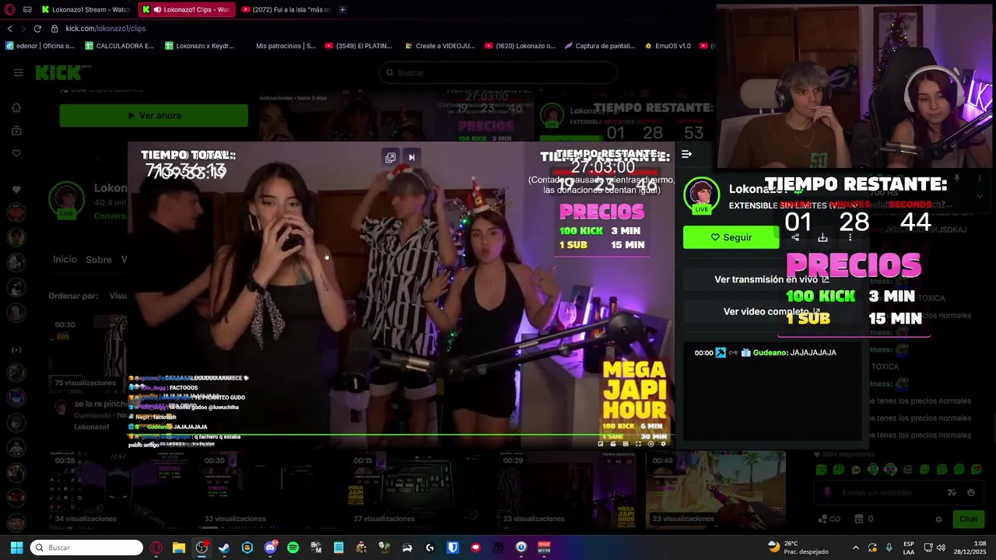This screenshot has height=560, width=996.
Task: Open the ESP LAA language switcher
Action: (x=909, y=548)
